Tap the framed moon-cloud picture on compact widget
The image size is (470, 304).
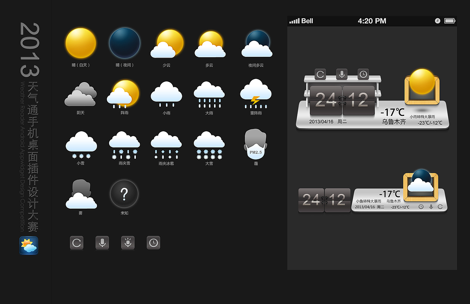point(421,185)
